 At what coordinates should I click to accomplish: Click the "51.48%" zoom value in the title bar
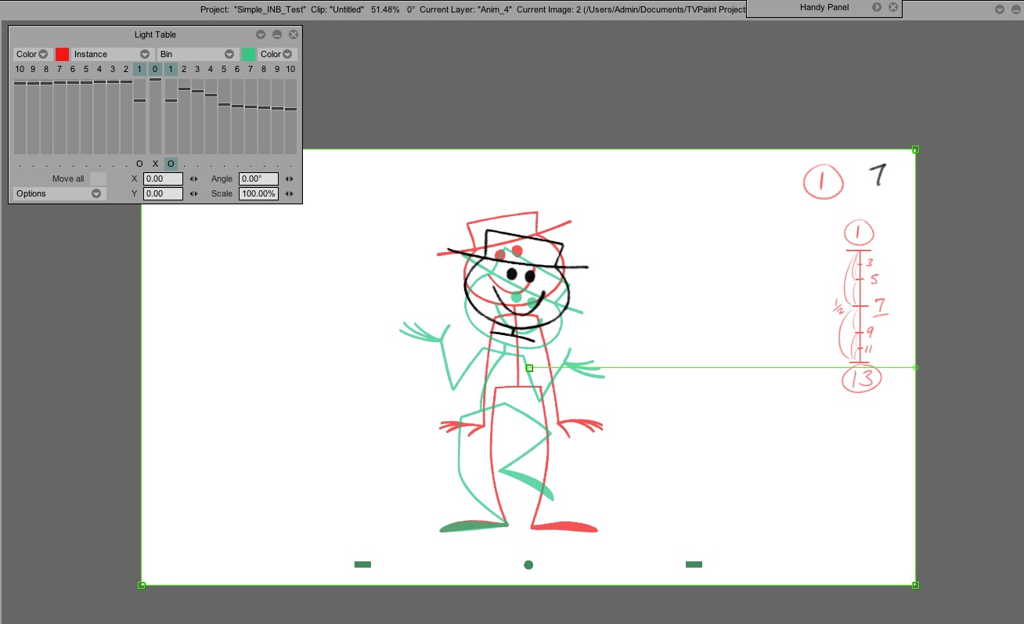(x=384, y=9)
